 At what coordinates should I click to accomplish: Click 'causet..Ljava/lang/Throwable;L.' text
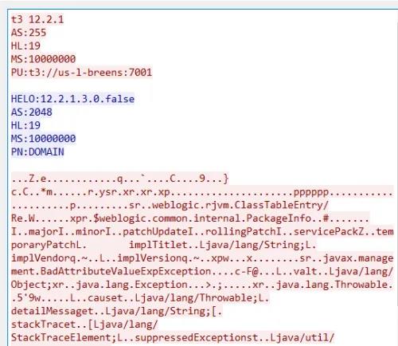click(x=178, y=298)
